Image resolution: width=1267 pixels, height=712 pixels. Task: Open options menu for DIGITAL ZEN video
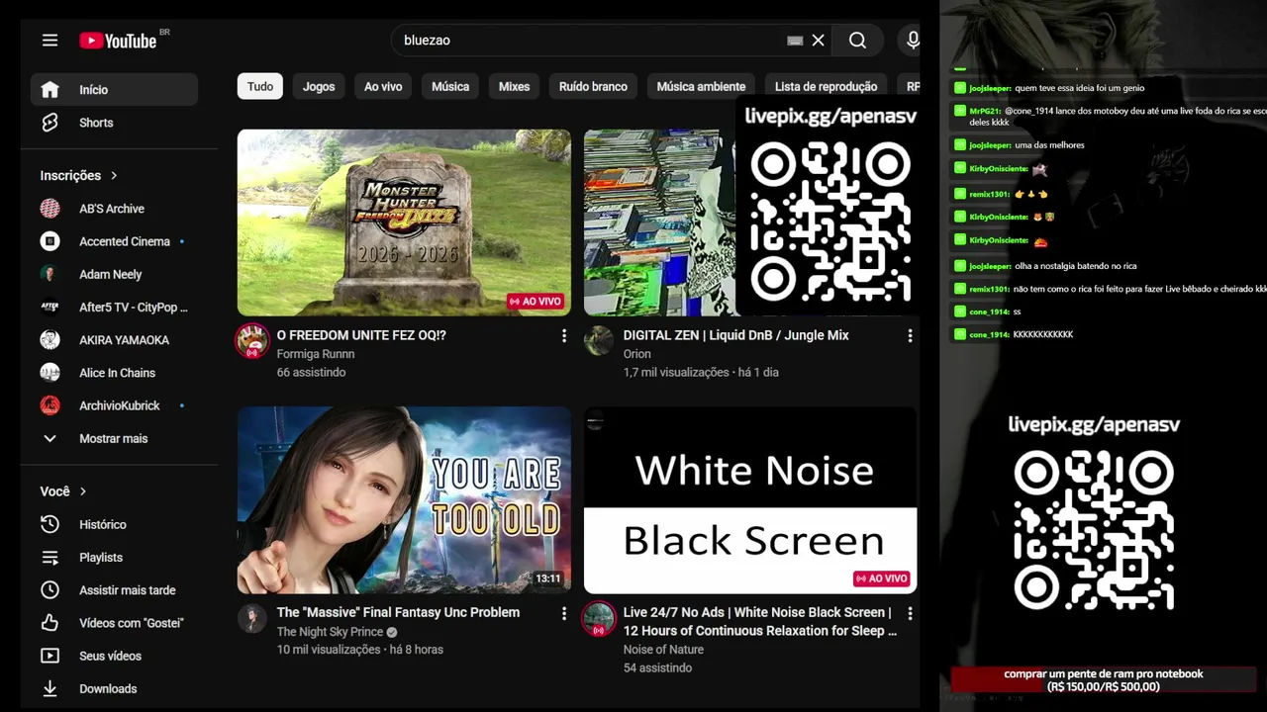910,336
